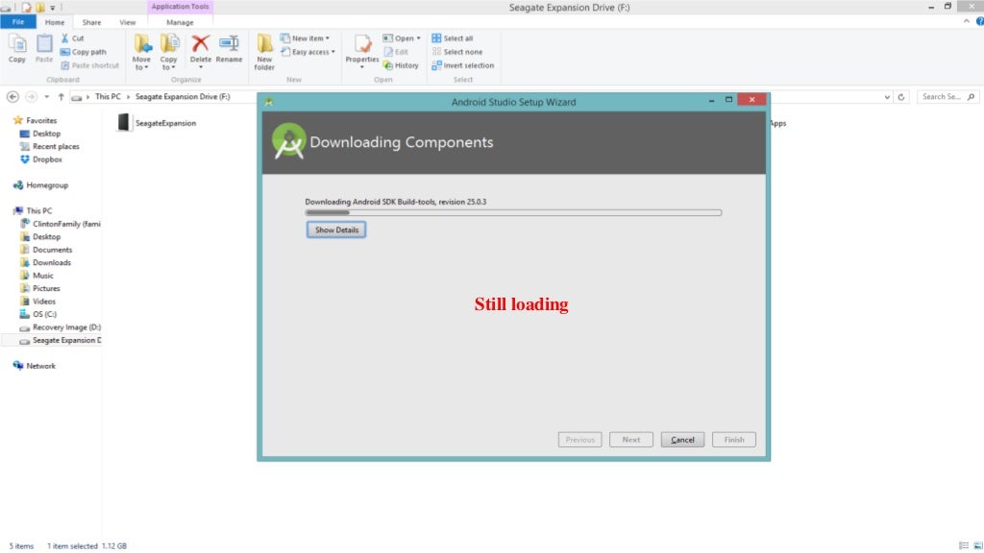Open the New item dropdown

point(305,38)
